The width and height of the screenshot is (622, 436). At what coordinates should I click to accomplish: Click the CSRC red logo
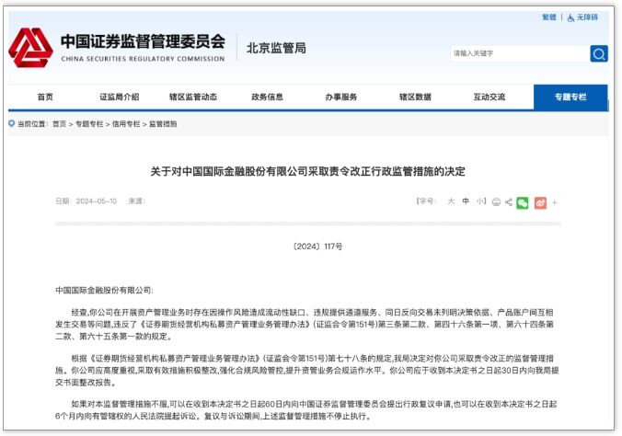click(30, 48)
